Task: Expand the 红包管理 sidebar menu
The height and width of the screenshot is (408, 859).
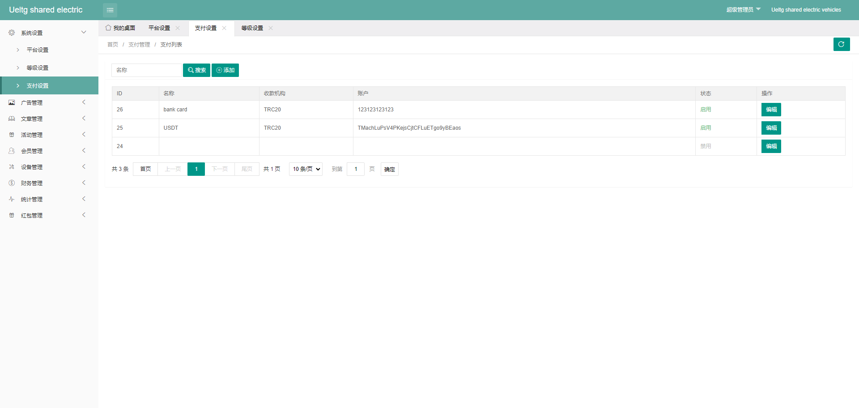Action: pos(49,215)
